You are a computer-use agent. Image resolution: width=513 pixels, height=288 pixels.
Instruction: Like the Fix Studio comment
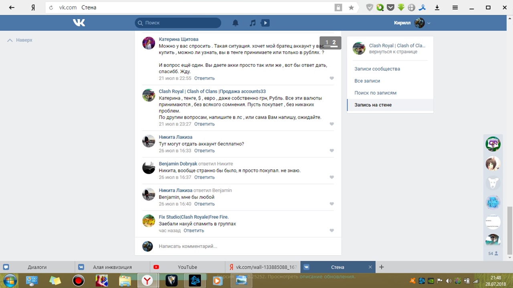tap(331, 231)
